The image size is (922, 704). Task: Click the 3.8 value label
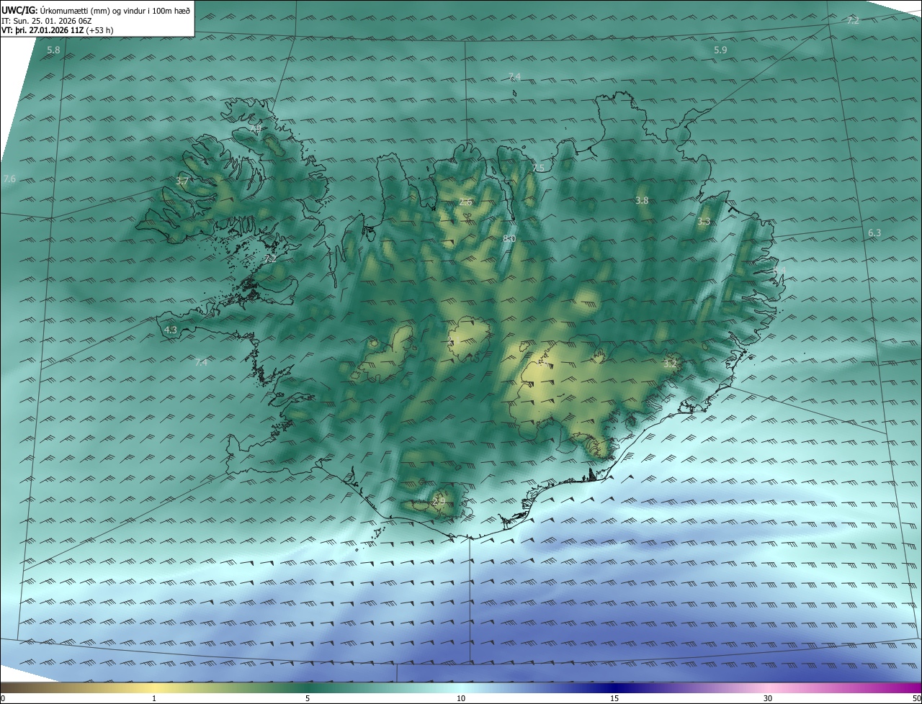point(642,200)
